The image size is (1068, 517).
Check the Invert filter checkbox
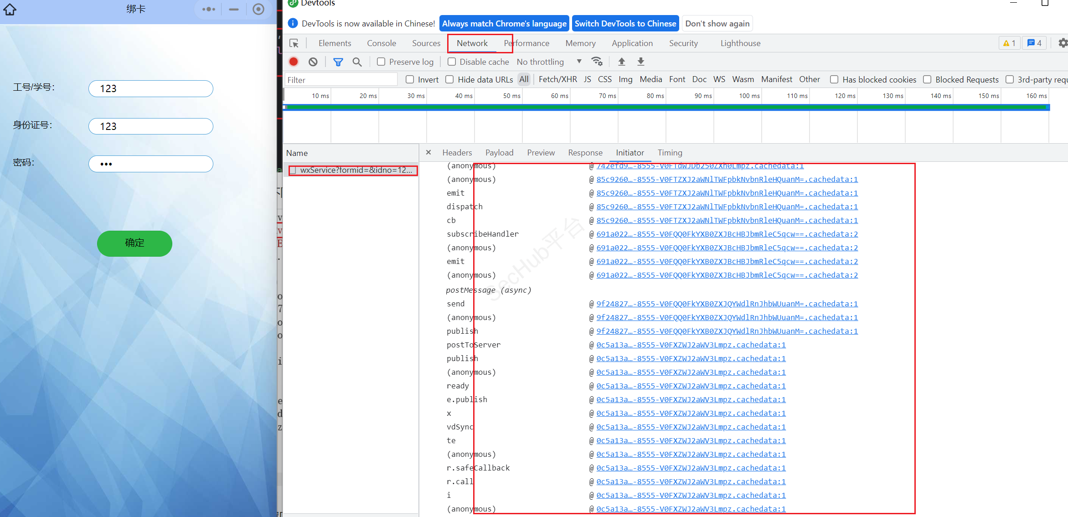410,79
